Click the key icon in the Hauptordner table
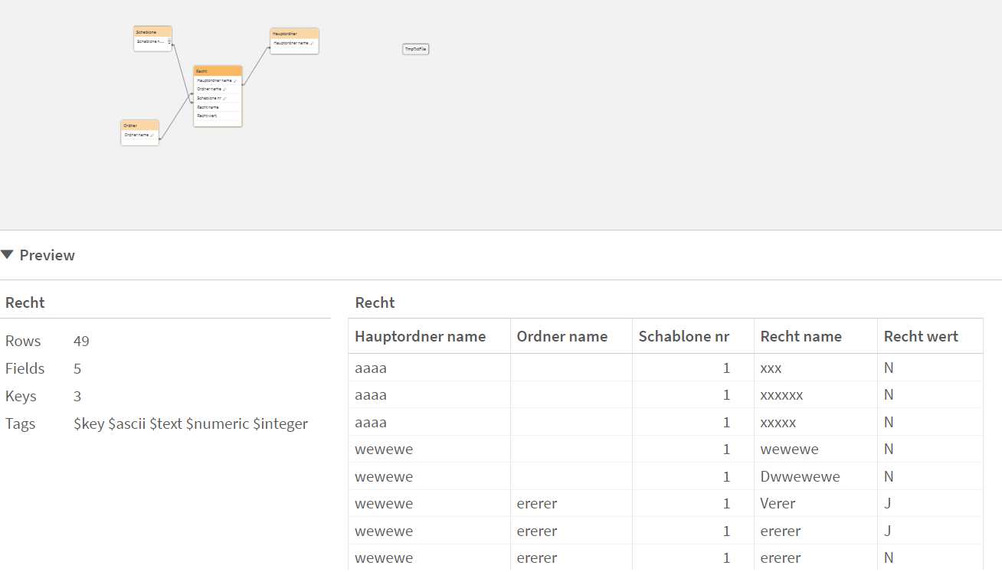Viewport: 1002px width, 572px height. pos(312,44)
